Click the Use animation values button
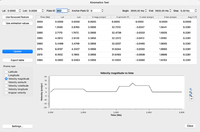200x132 pixels. click(x=17, y=23)
